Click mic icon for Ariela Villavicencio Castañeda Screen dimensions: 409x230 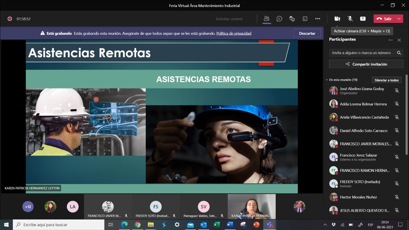pyautogui.click(x=397, y=117)
